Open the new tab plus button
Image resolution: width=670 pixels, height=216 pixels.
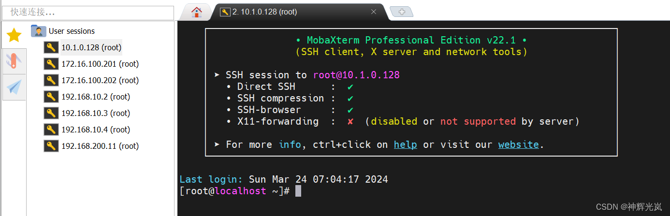pyautogui.click(x=401, y=12)
